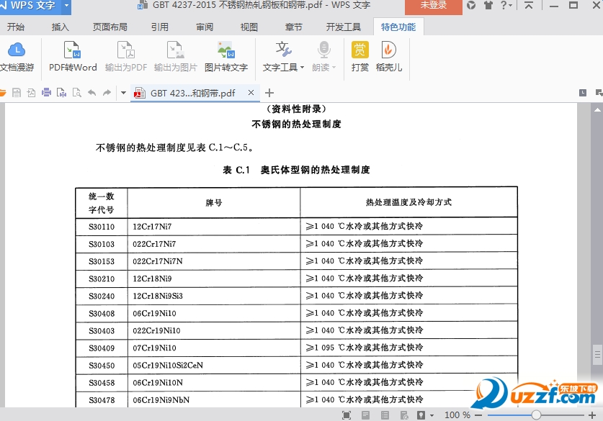Undo the last action
The height and width of the screenshot is (421, 603).
tap(92, 93)
